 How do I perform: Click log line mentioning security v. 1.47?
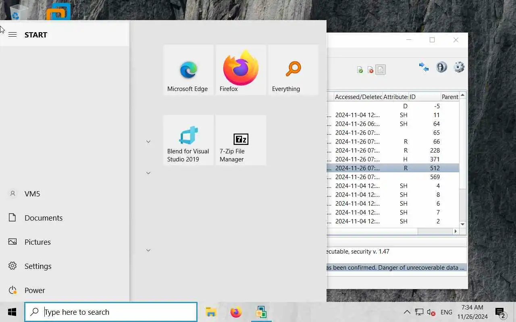358,252
